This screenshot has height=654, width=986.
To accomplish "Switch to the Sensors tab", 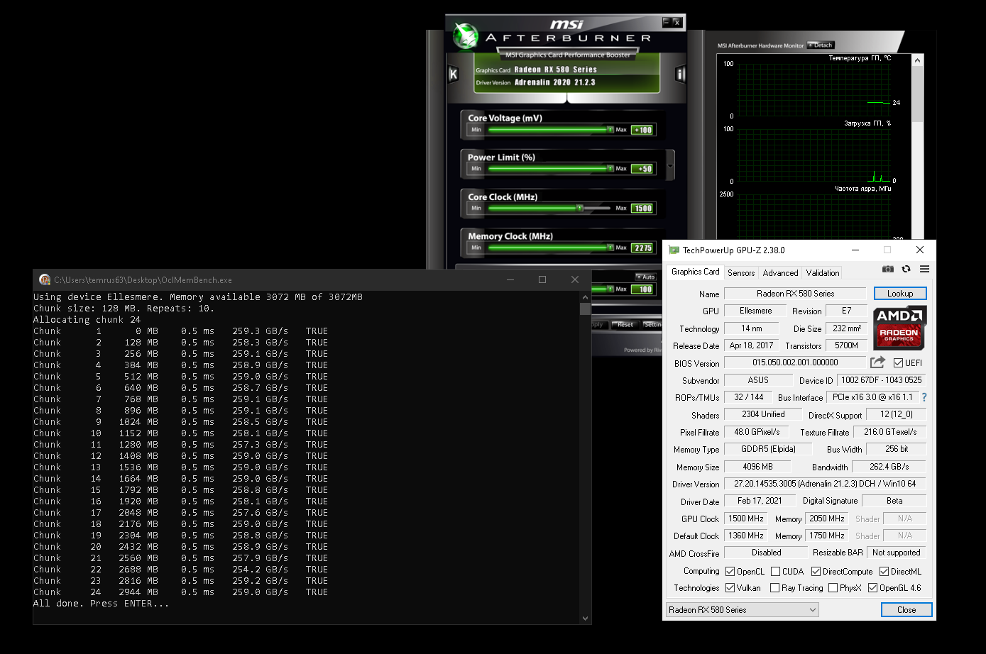I will pos(741,272).
